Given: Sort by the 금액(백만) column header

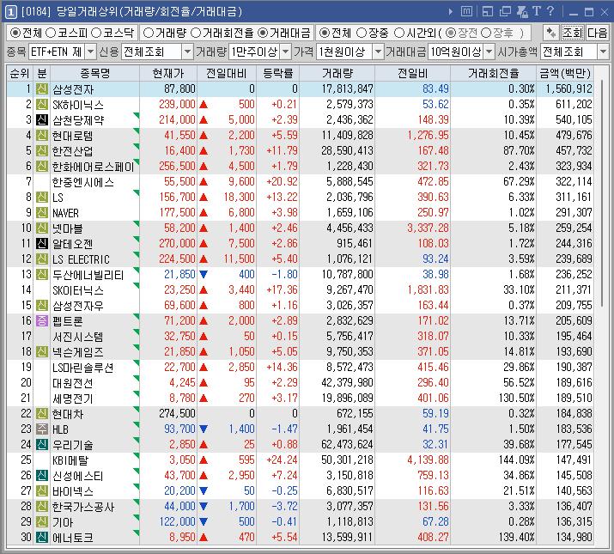Looking at the screenshot, I should tap(565, 73).
